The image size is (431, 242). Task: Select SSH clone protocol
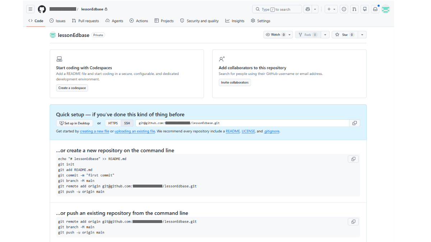point(127,123)
